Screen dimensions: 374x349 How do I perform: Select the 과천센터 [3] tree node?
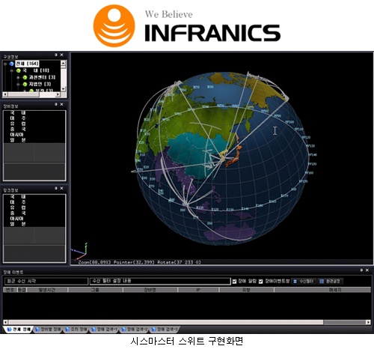[42, 77]
